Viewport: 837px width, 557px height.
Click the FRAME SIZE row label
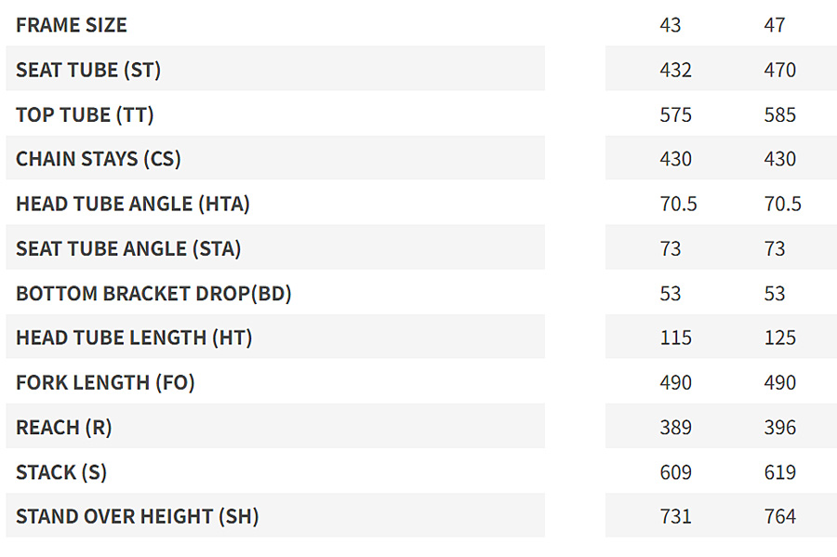(72, 25)
